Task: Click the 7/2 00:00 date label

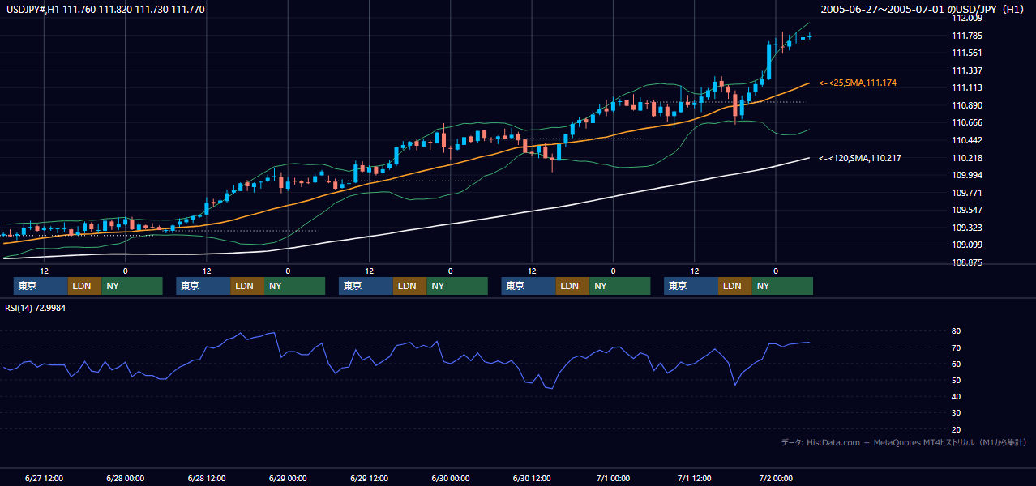Action: coord(776,478)
